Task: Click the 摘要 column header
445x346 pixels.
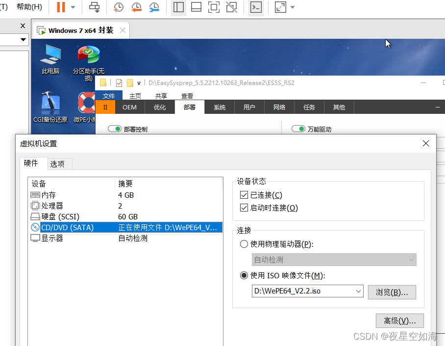Action: click(x=169, y=184)
